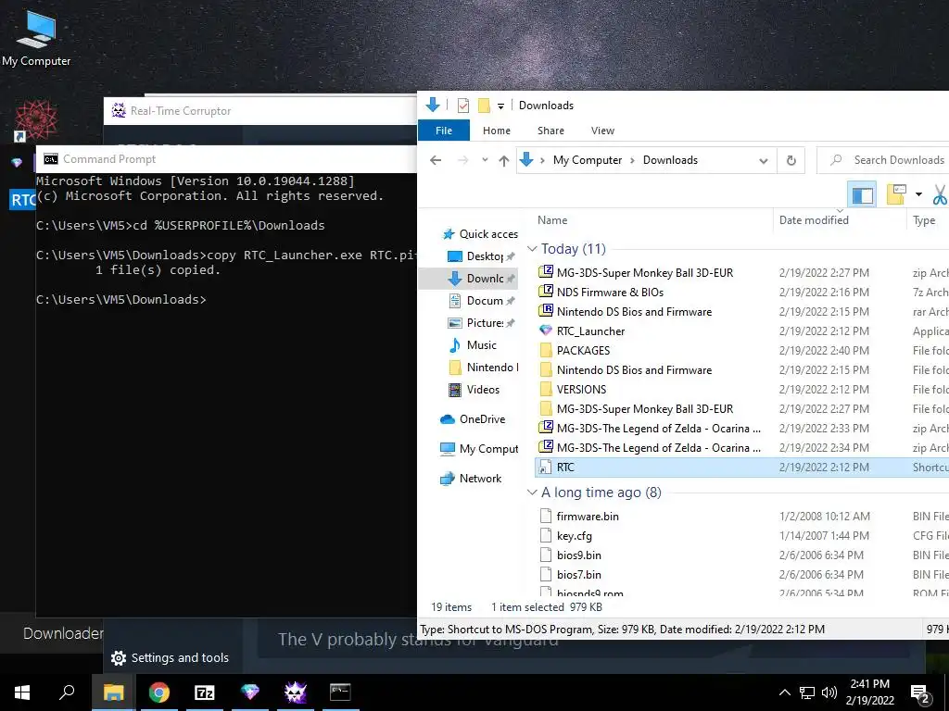Click the chevron after My Computer in address bar
Screen dimensions: 949x711
[x=632, y=160]
